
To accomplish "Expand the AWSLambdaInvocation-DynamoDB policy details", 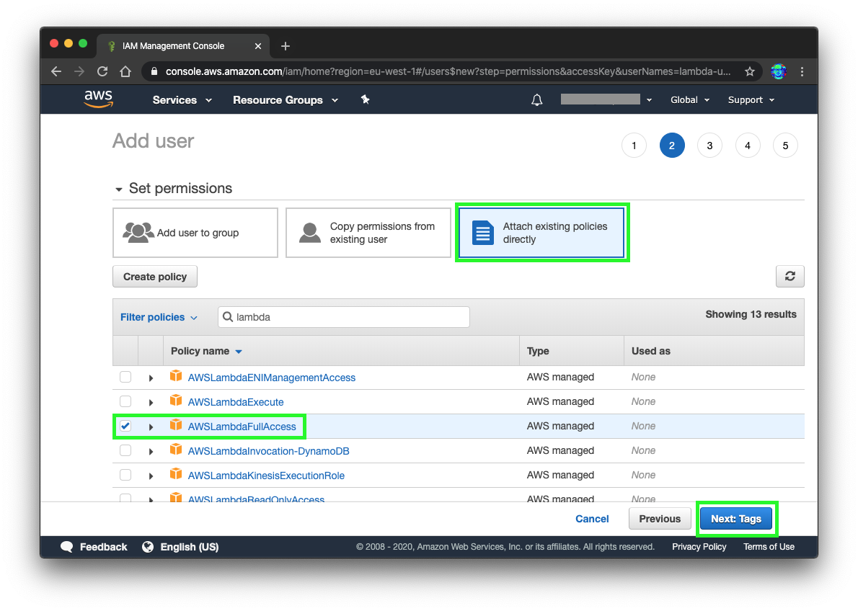I will point(151,450).
